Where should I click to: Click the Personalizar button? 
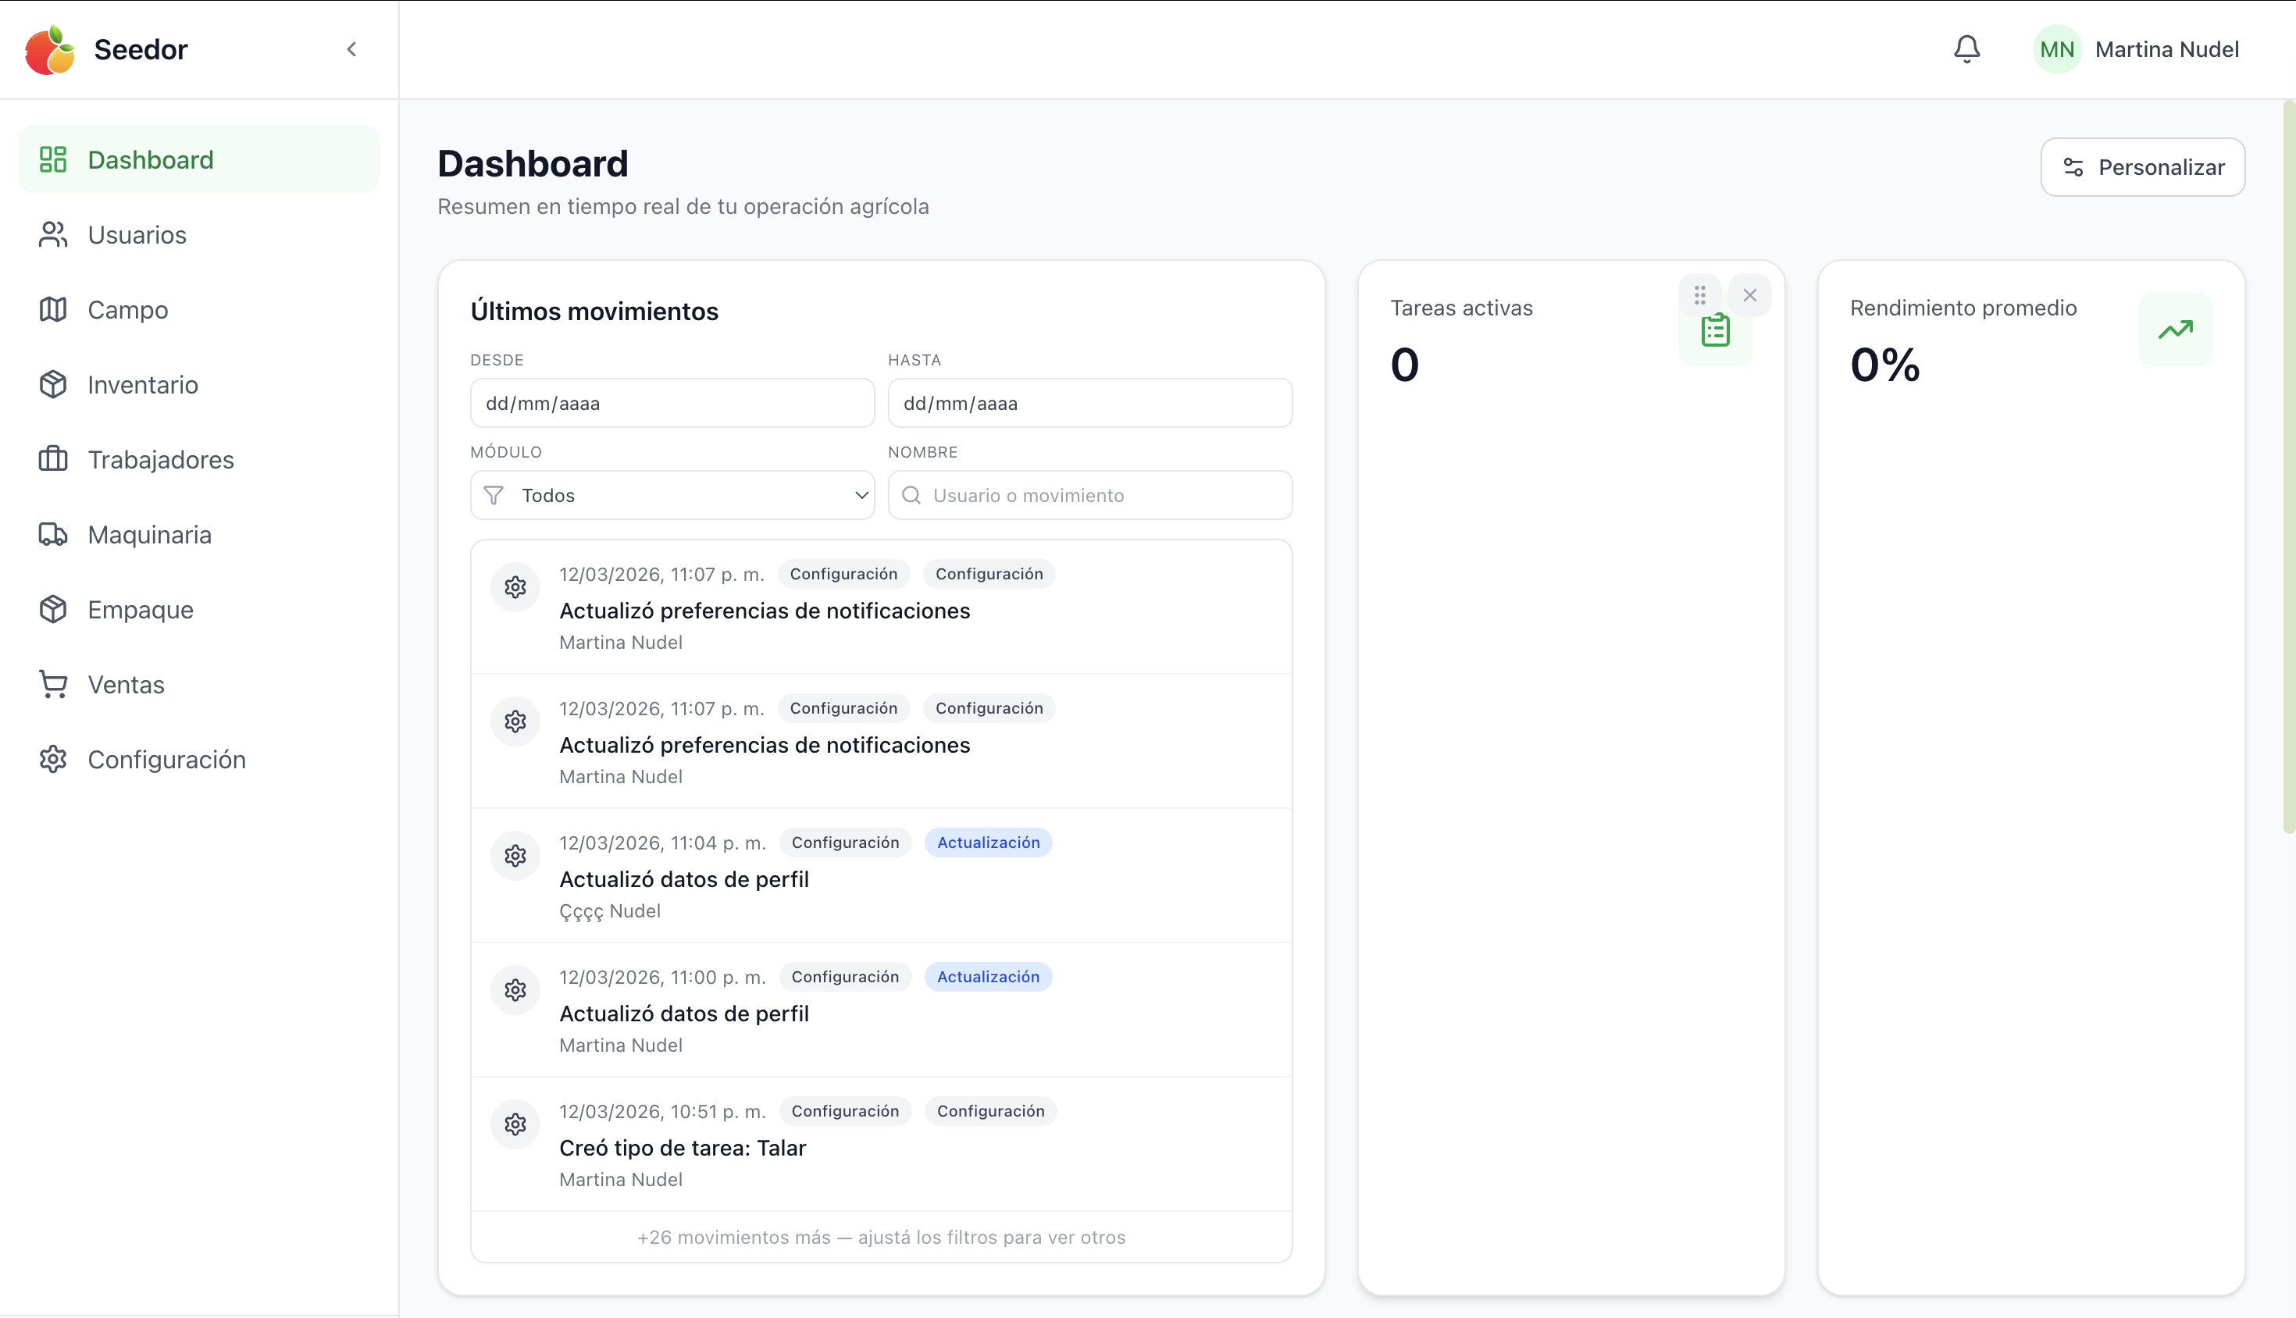(2142, 167)
